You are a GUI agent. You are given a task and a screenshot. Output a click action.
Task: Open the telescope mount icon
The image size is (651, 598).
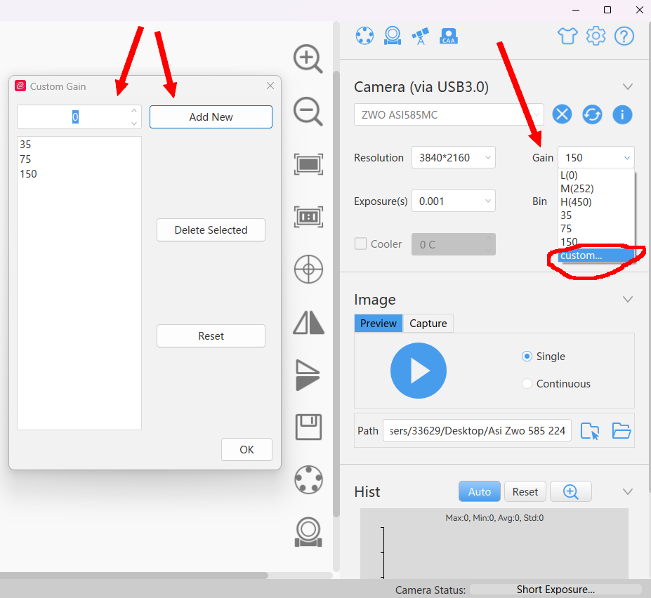[420, 36]
